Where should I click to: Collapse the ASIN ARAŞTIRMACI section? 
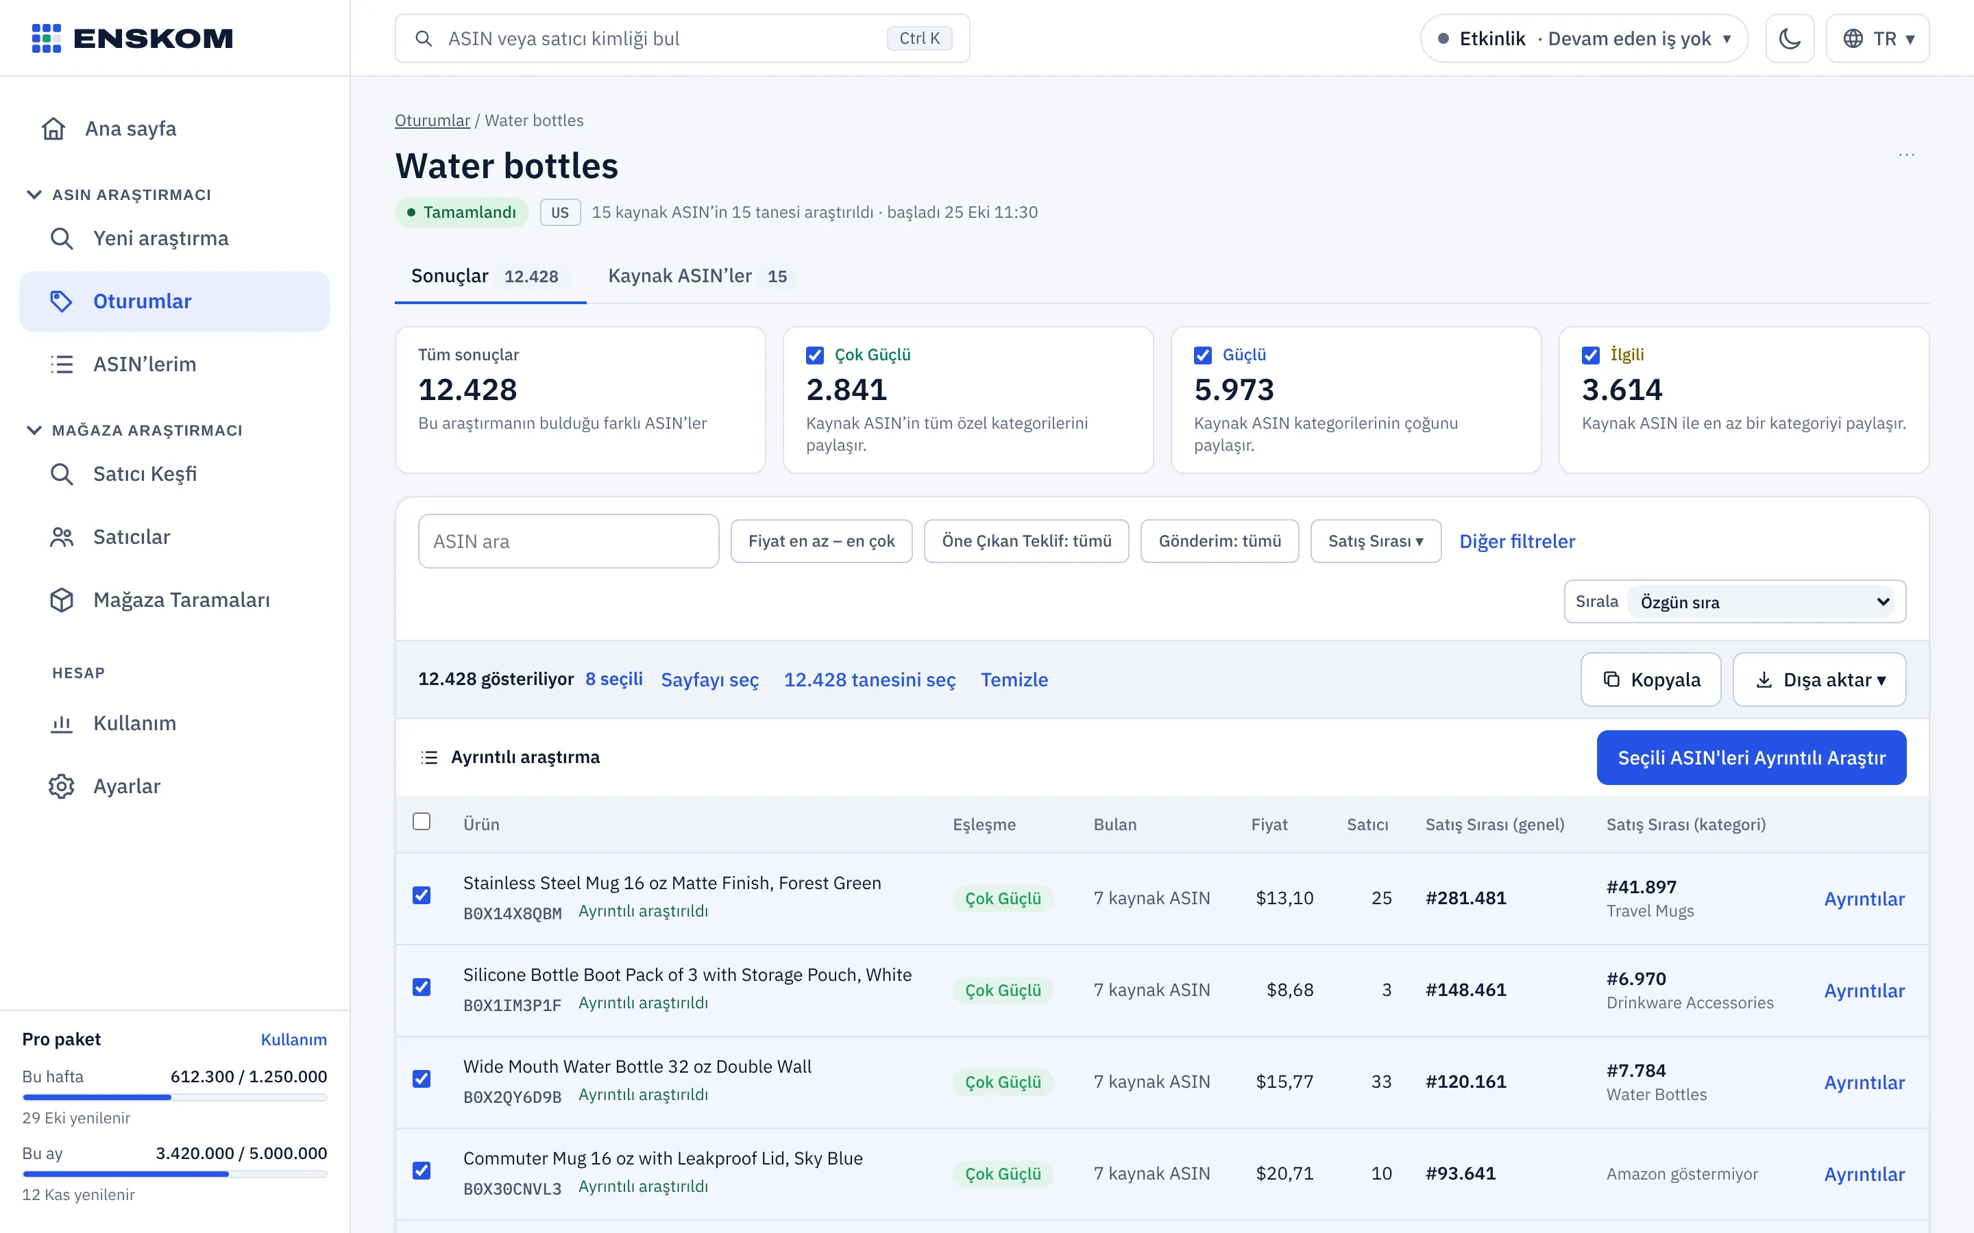(121, 195)
